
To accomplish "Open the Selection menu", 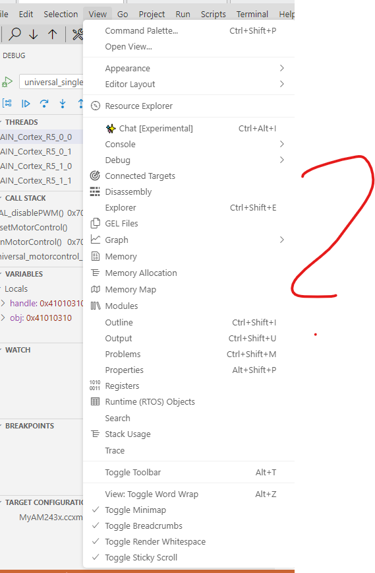I will click(x=61, y=15).
